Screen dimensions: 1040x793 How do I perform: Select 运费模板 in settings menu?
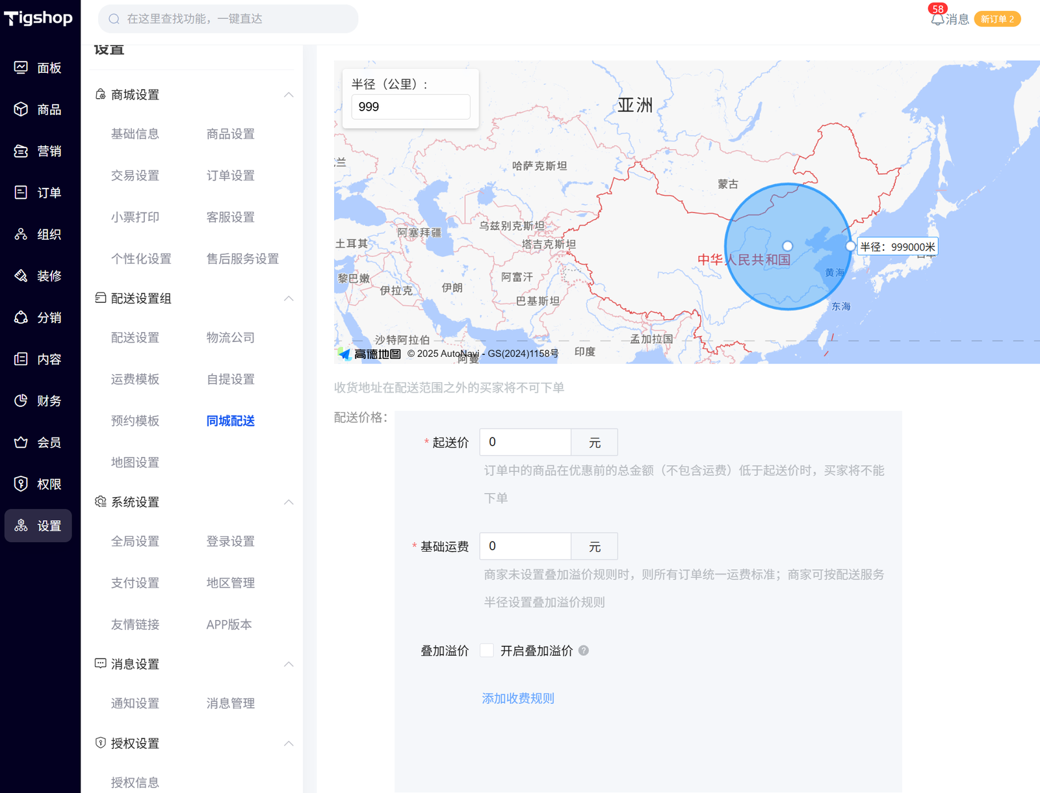pyautogui.click(x=135, y=379)
